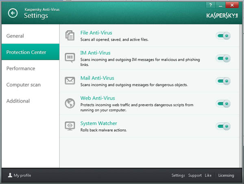Close the Kaspersky settings window
244x184 pixels.
click(232, 5)
